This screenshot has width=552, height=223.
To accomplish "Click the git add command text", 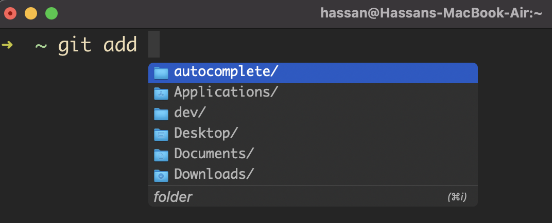I will click(97, 45).
